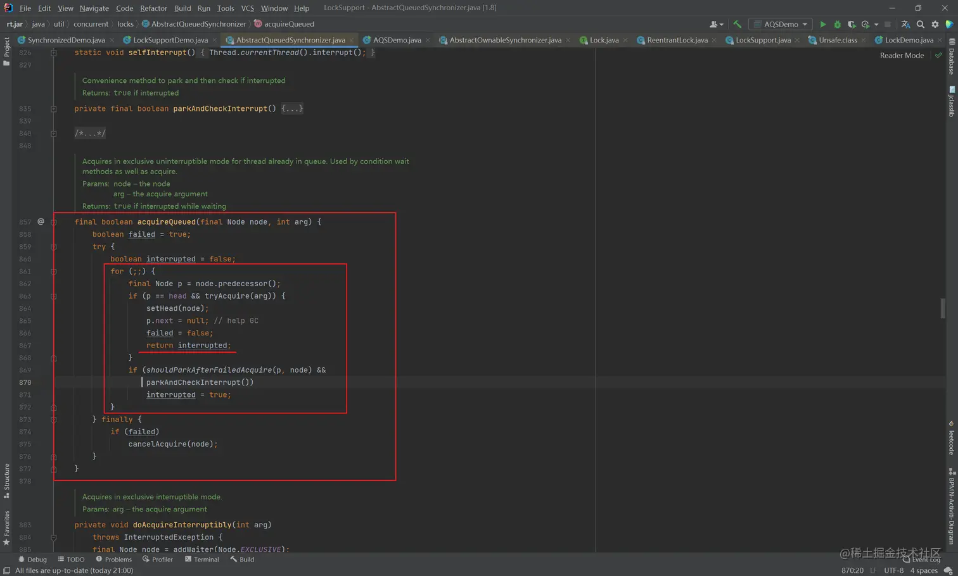Collapse the if block fold at line 863

[54, 296]
